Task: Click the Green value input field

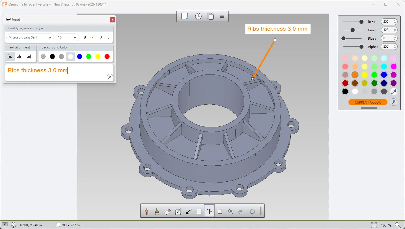Action: click(387, 30)
